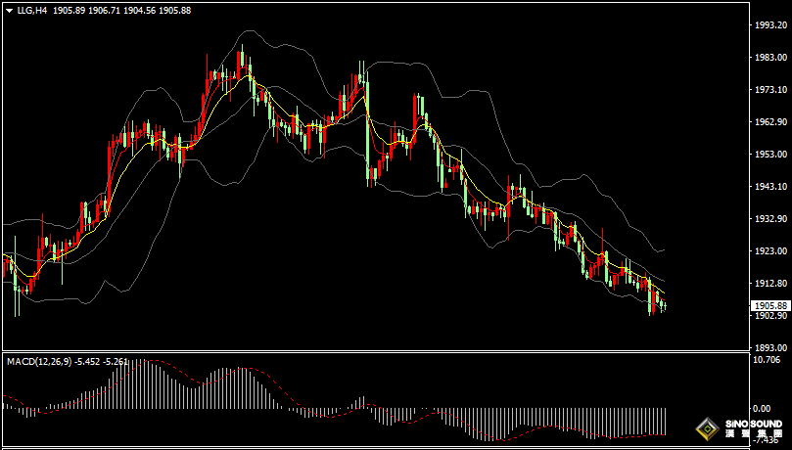Open the dropdown arrow beside LLG,H4
The image size is (792, 450).
click(x=10, y=11)
